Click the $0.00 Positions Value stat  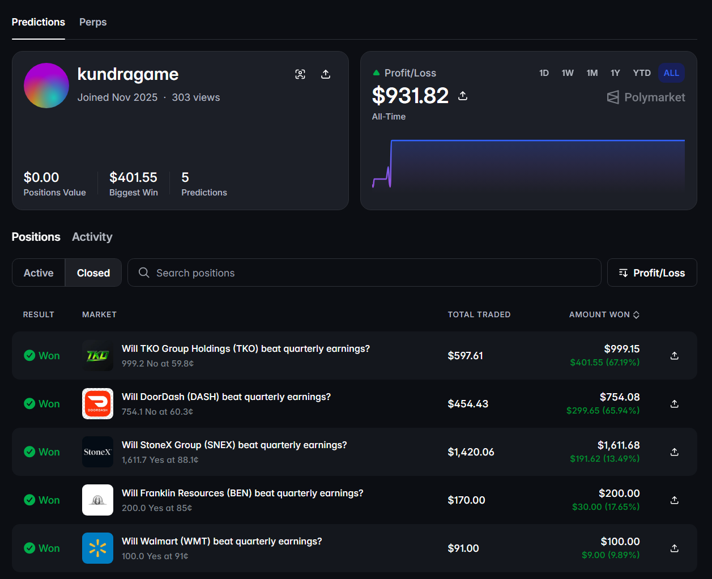click(41, 177)
